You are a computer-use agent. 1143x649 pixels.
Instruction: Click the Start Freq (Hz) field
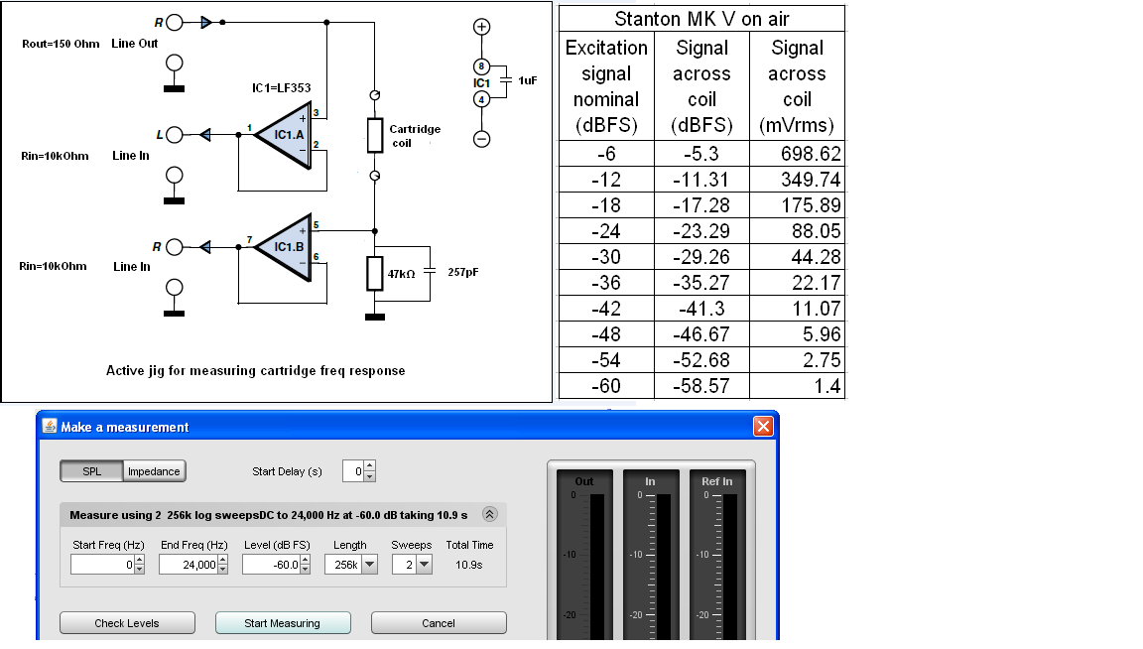103,565
